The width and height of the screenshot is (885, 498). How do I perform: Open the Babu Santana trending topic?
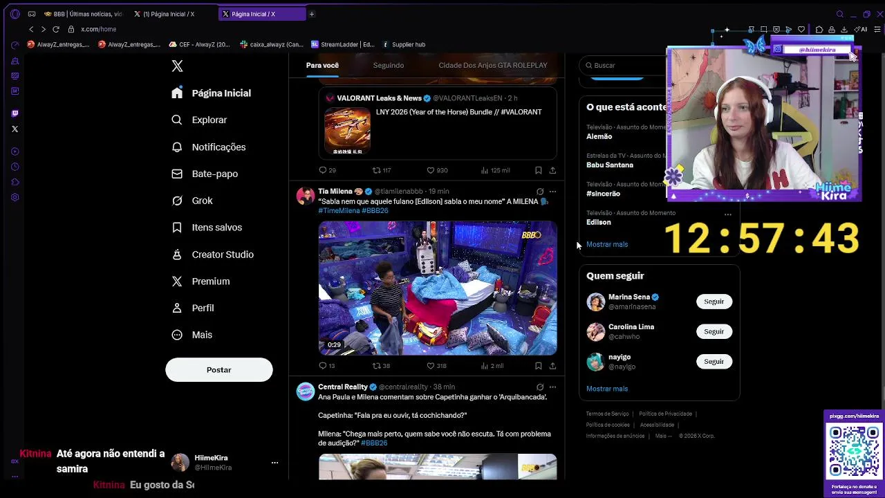[x=610, y=165]
